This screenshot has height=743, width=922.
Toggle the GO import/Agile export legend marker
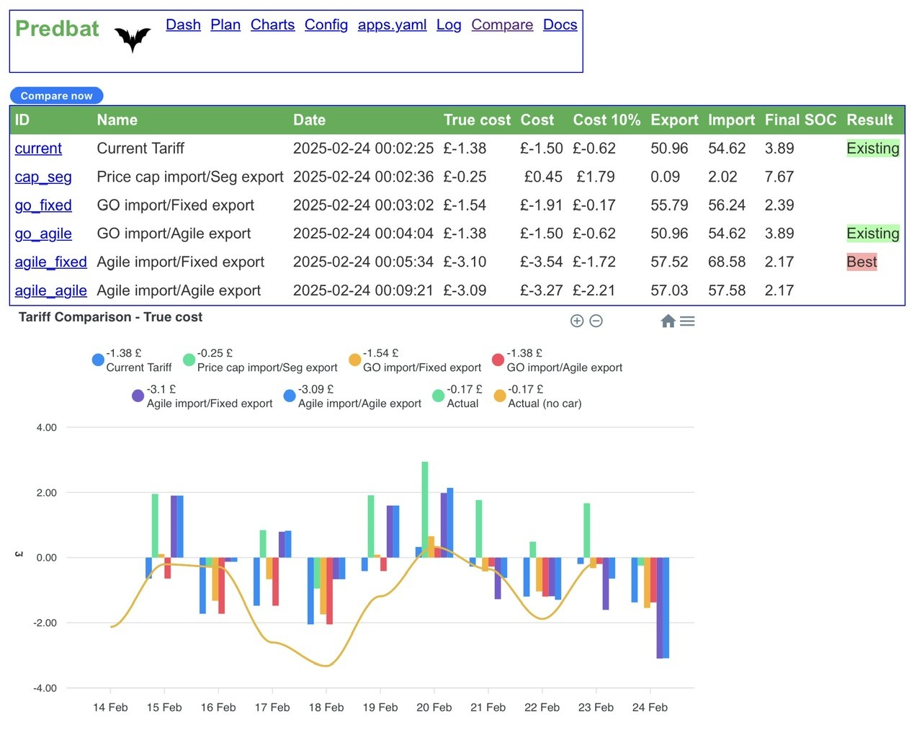click(498, 360)
